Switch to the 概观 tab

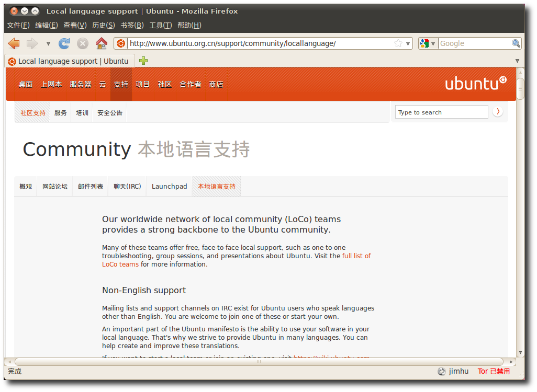point(26,187)
